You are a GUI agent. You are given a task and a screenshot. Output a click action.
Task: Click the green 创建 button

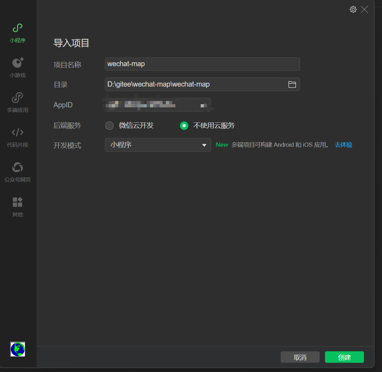[344, 357]
